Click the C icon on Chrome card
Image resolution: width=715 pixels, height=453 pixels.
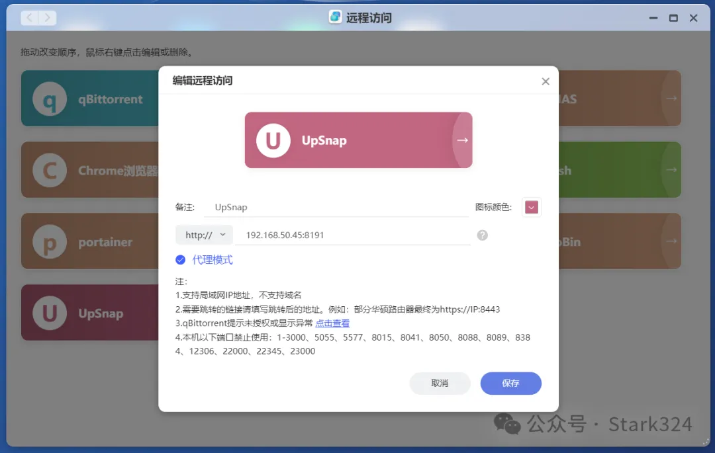pyautogui.click(x=50, y=170)
